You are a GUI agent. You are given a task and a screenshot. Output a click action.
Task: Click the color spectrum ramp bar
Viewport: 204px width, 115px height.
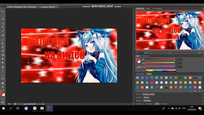click(x=161, y=71)
